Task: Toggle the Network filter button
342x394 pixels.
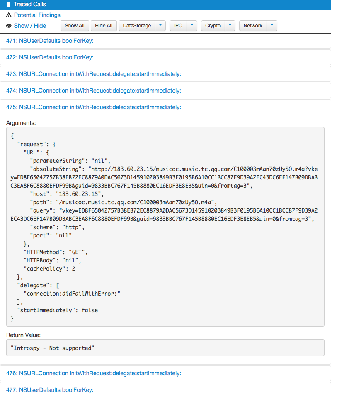Action: coord(253,26)
